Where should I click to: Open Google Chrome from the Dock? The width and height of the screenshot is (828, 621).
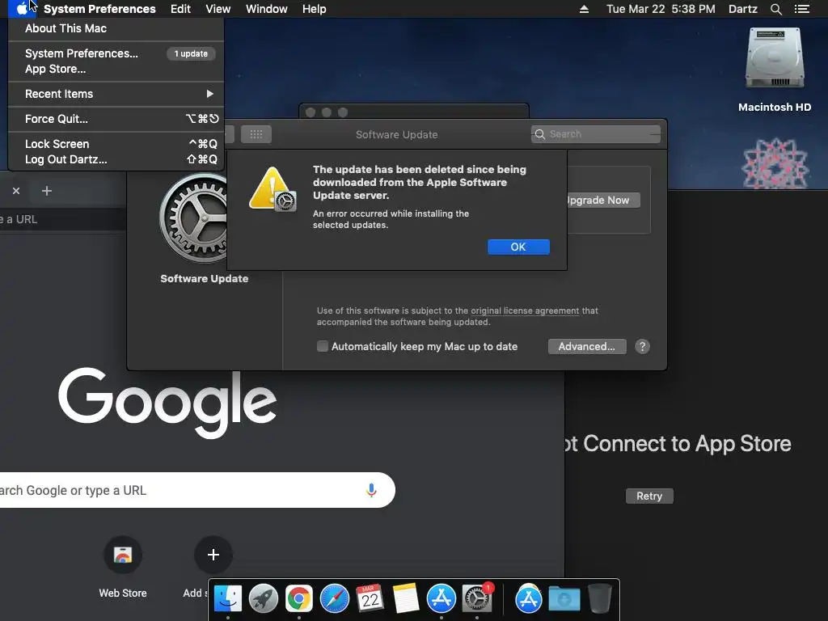coord(299,599)
